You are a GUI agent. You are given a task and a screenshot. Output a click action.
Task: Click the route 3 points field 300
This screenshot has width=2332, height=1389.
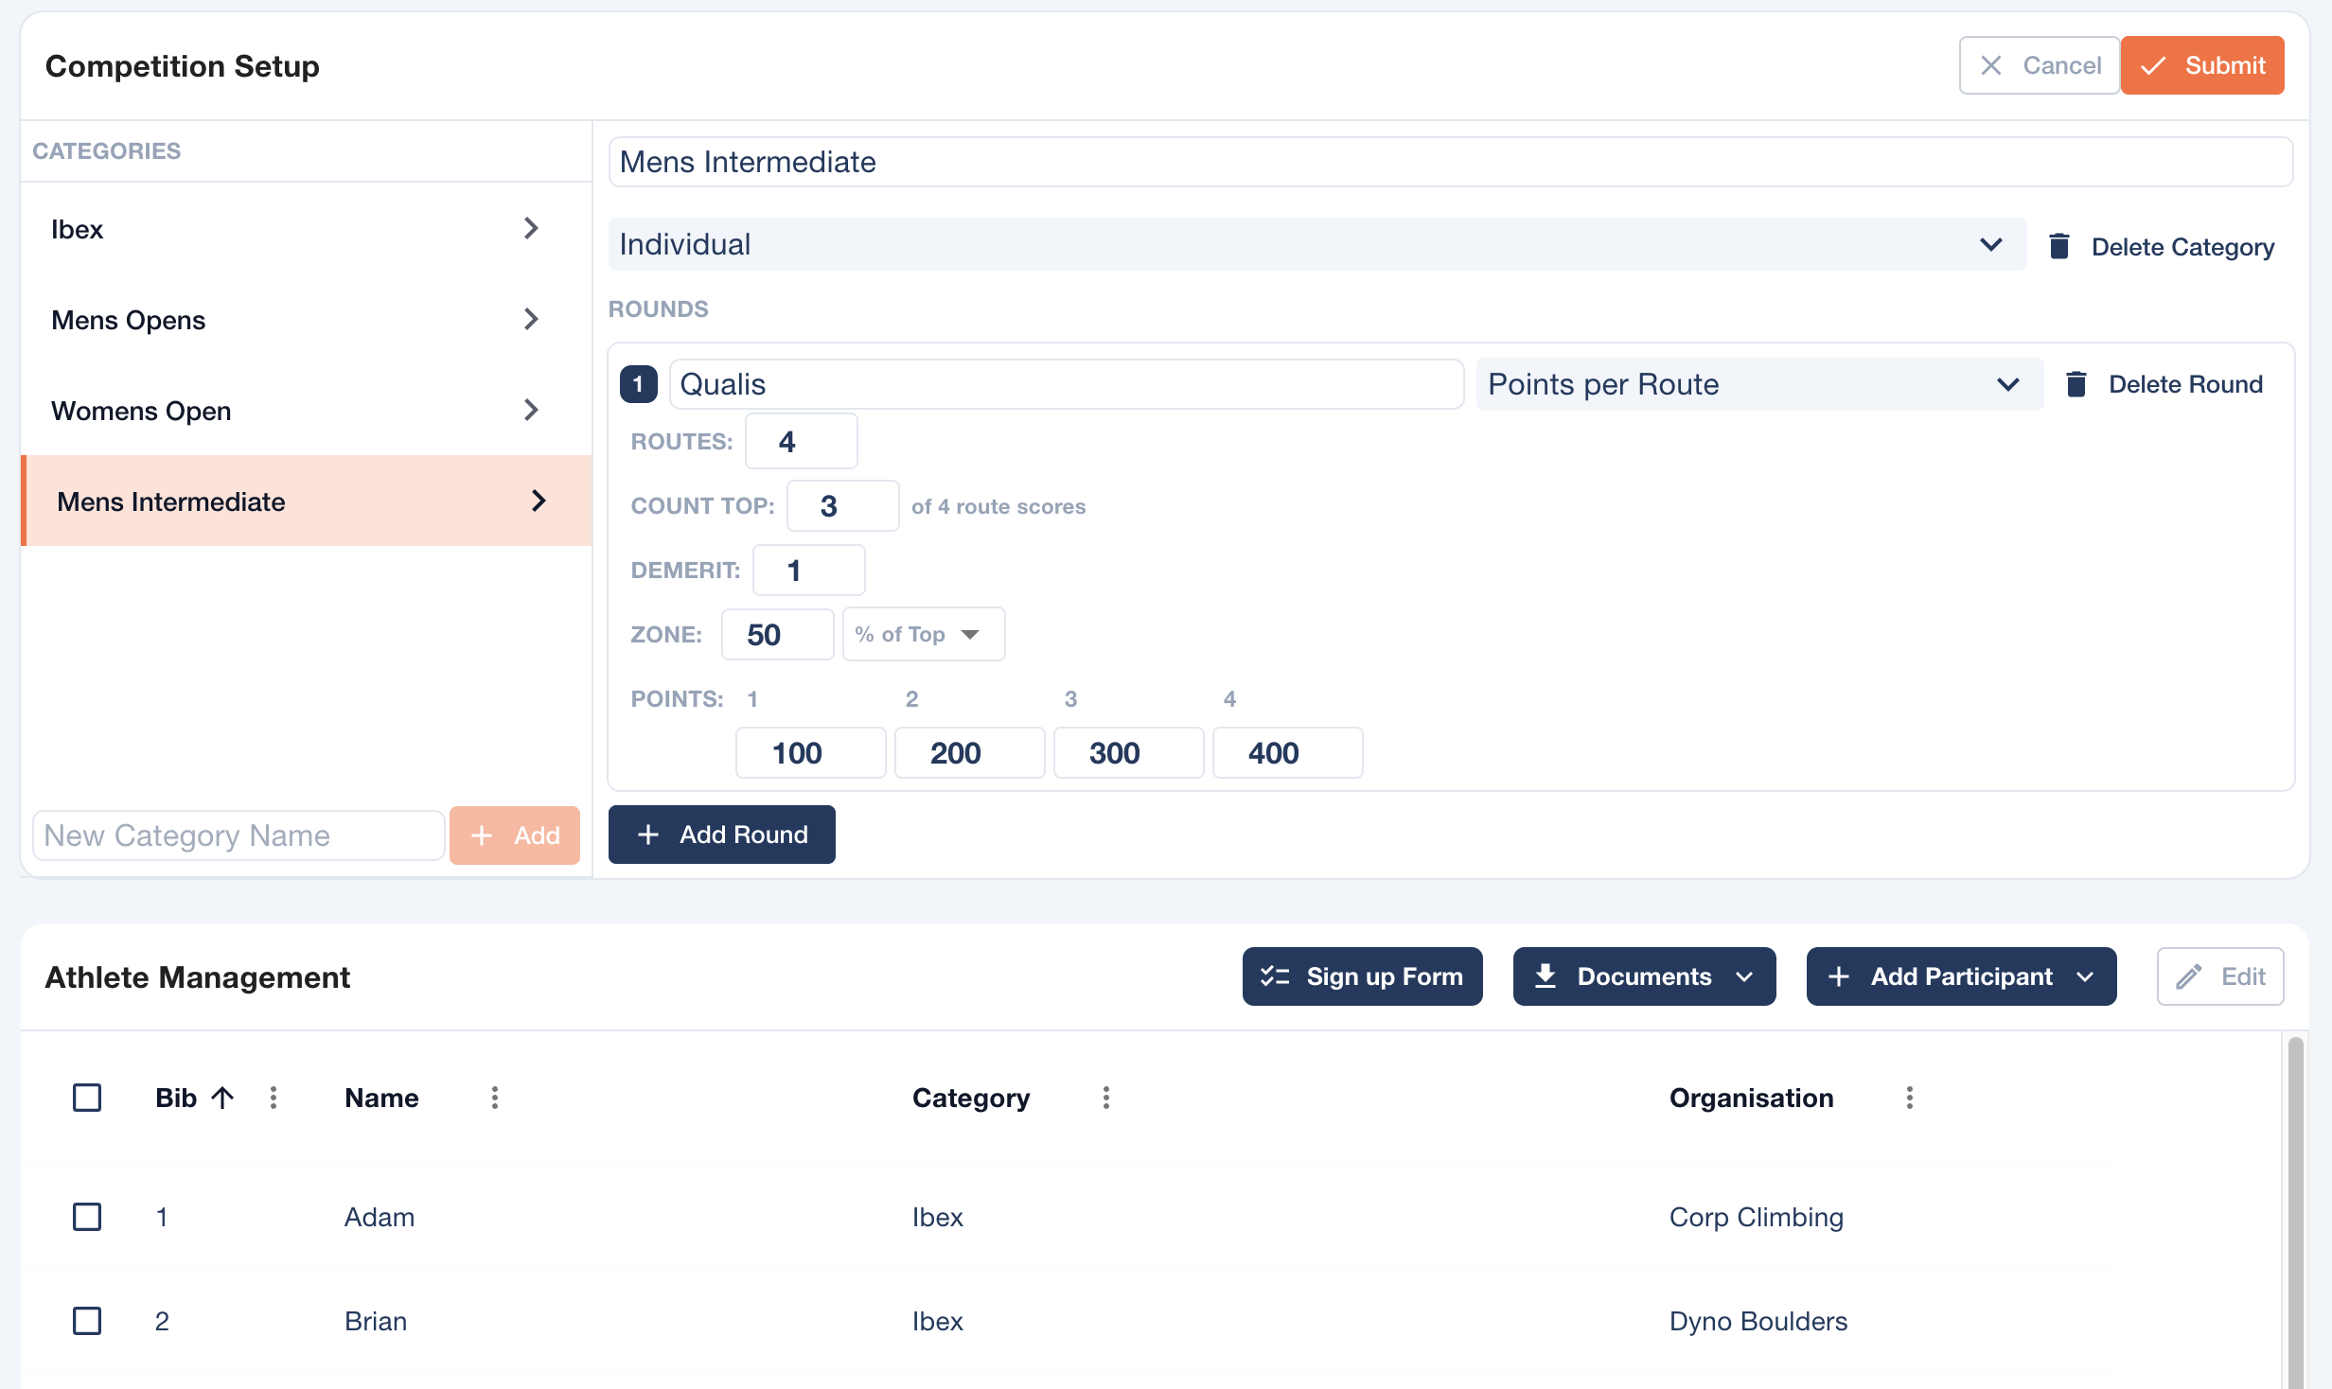pos(1129,753)
